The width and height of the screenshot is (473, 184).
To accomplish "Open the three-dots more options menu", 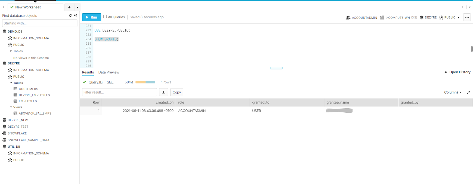I will point(467,17).
